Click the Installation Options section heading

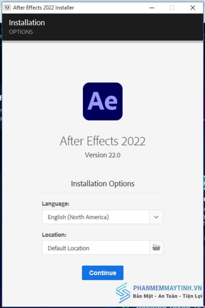103,184
